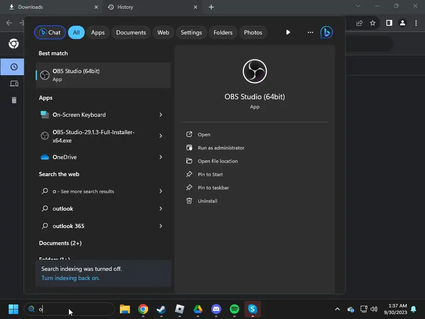Click the Documents (2+) section header
425x319 pixels.
60,243
